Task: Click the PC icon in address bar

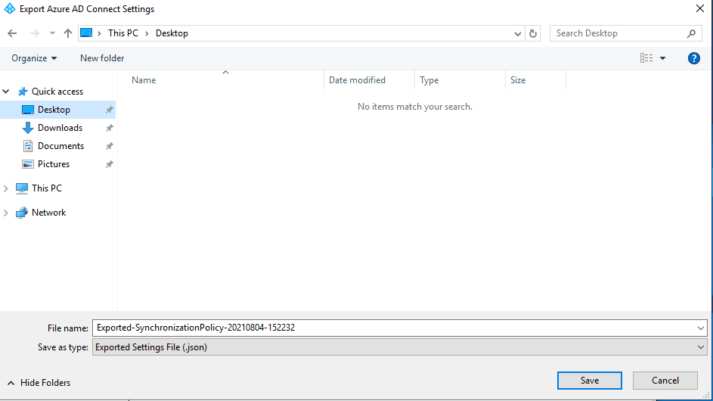Action: [86, 33]
